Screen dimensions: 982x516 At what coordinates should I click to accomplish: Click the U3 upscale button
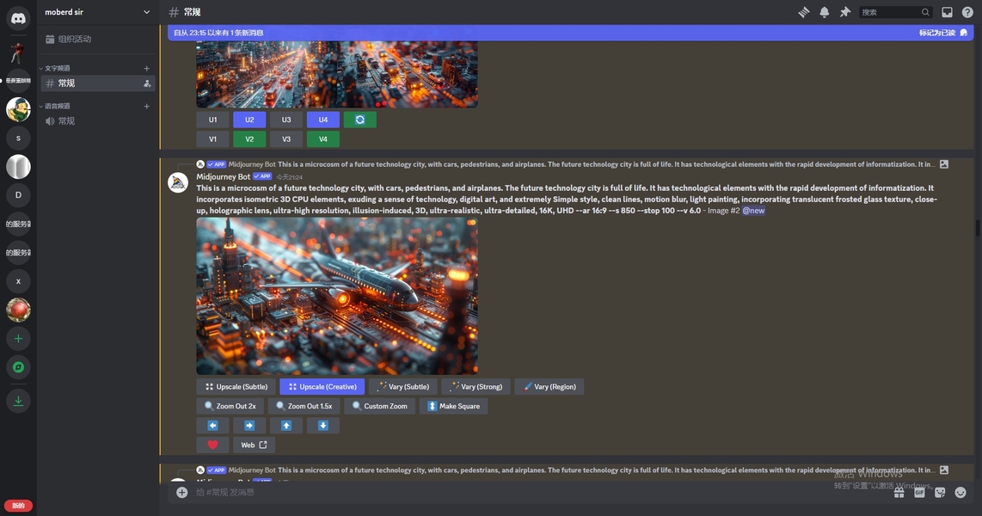[x=286, y=120]
